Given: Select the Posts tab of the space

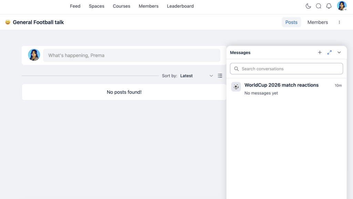Looking at the screenshot, I should click(x=291, y=22).
